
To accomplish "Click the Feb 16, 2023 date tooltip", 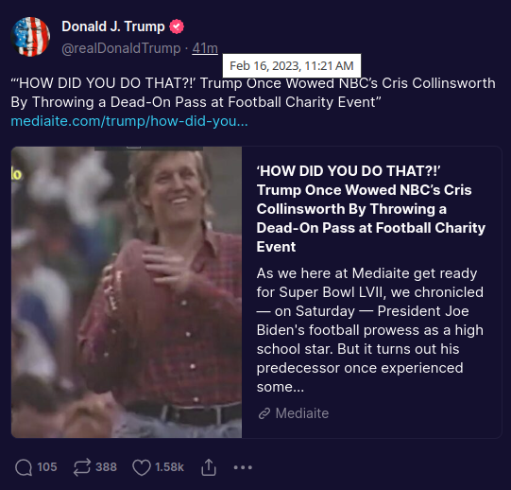I will click(292, 65).
